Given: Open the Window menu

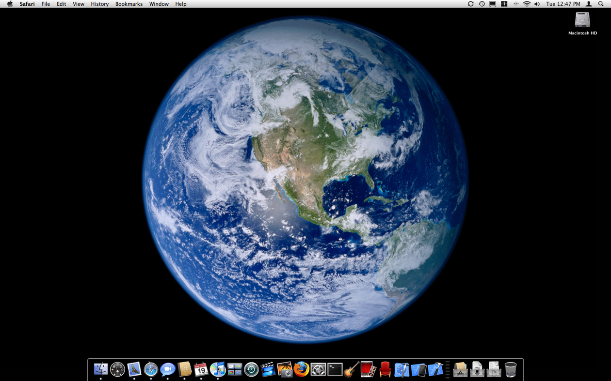Looking at the screenshot, I should (159, 4).
